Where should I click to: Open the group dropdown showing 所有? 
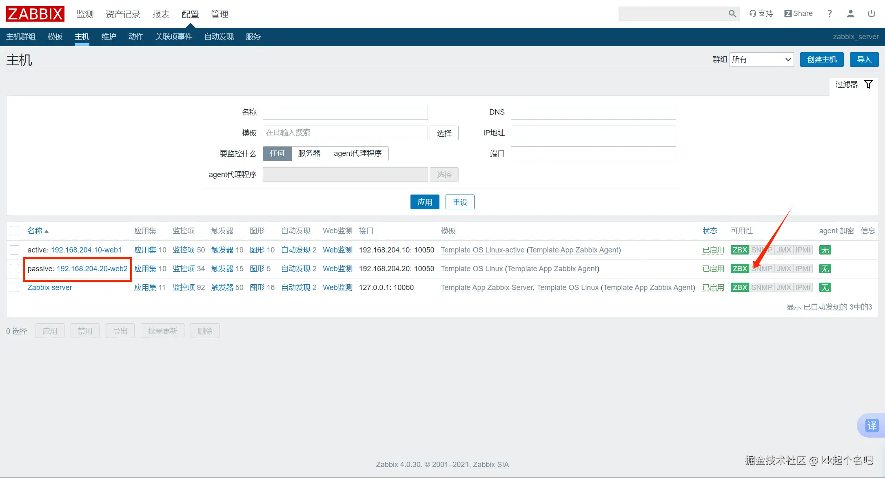[x=761, y=60]
